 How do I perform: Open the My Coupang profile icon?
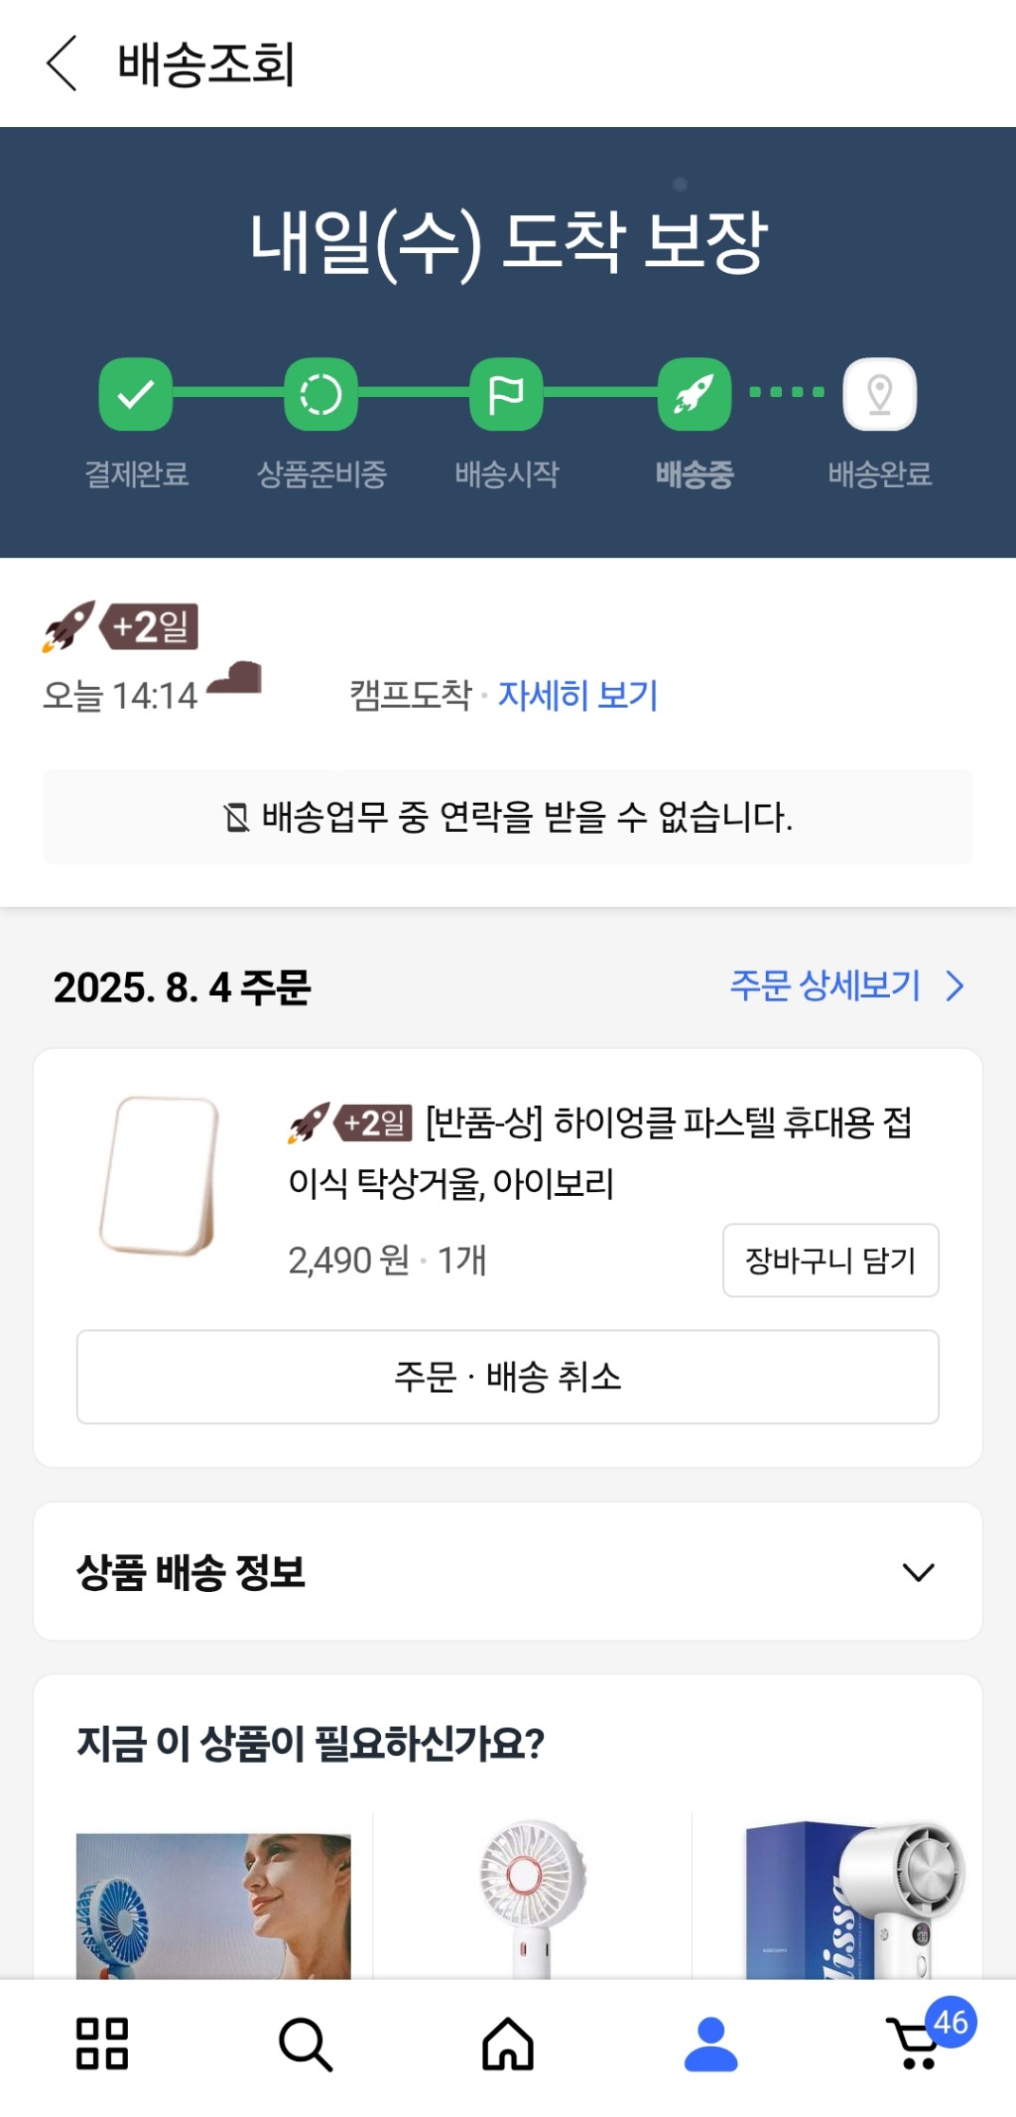[x=710, y=2044]
